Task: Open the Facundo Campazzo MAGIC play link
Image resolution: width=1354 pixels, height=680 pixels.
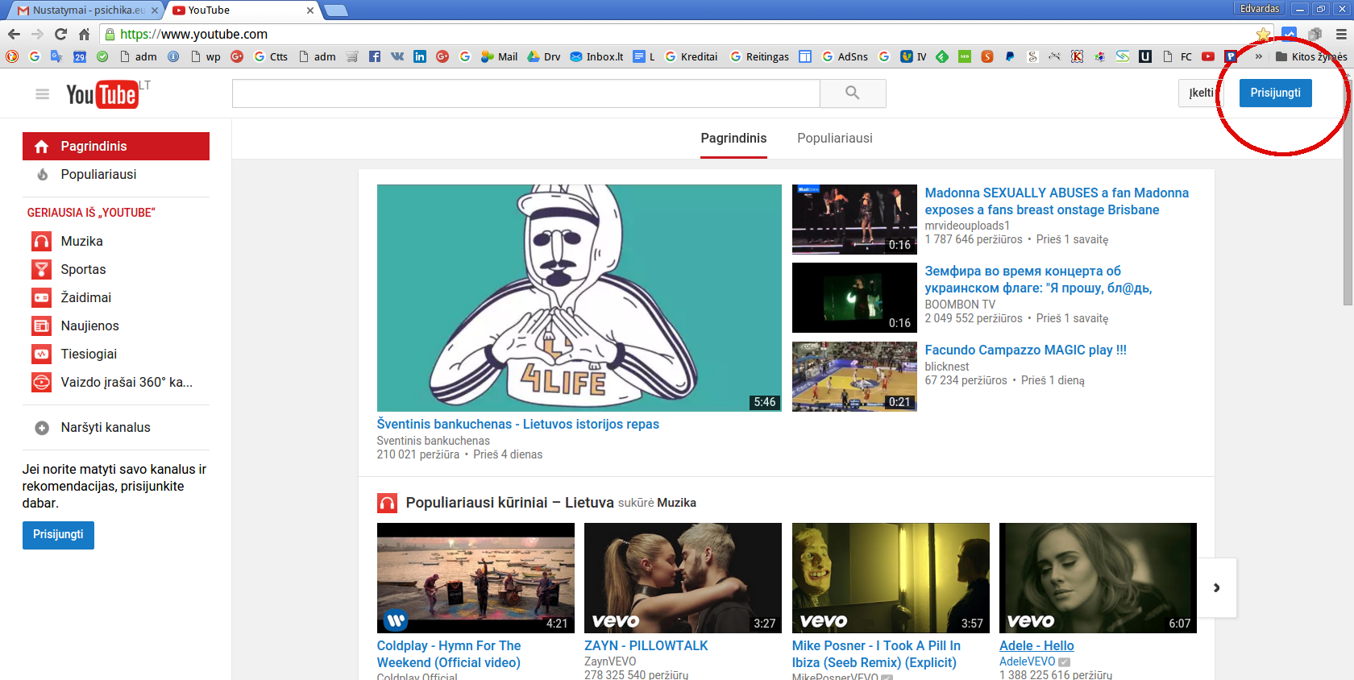Action: (1025, 350)
